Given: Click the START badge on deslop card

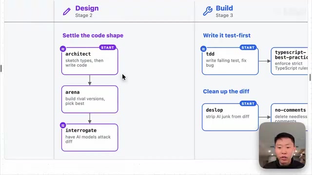Looking at the screenshot, I should pos(248,104).
